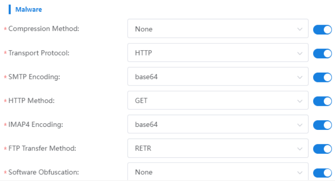
Task: Disable the IMAP4 Encoding toggle
Action: (x=322, y=125)
